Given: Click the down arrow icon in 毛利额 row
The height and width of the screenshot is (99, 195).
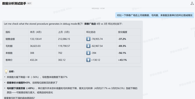Looking at the screenshot, I should click(x=88, y=46).
